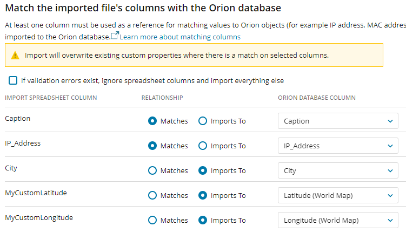406x233 pixels.
Task: Open the City database column dropdown
Action: point(338,170)
